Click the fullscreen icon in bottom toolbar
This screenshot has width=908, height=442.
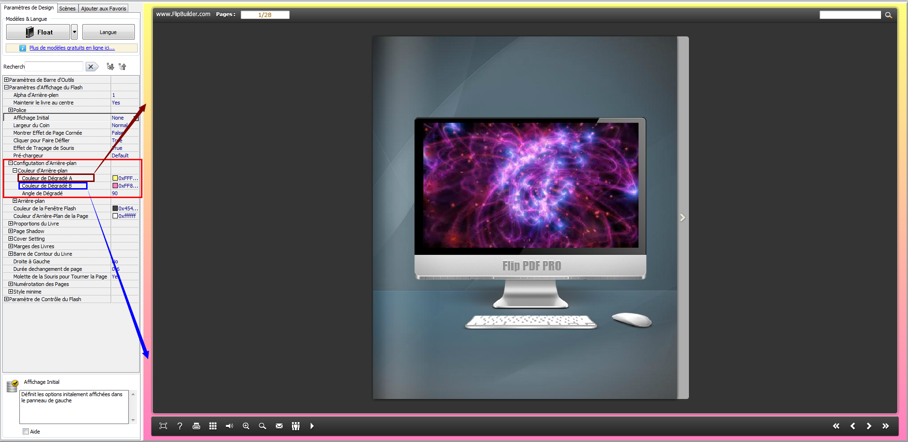pos(163,426)
